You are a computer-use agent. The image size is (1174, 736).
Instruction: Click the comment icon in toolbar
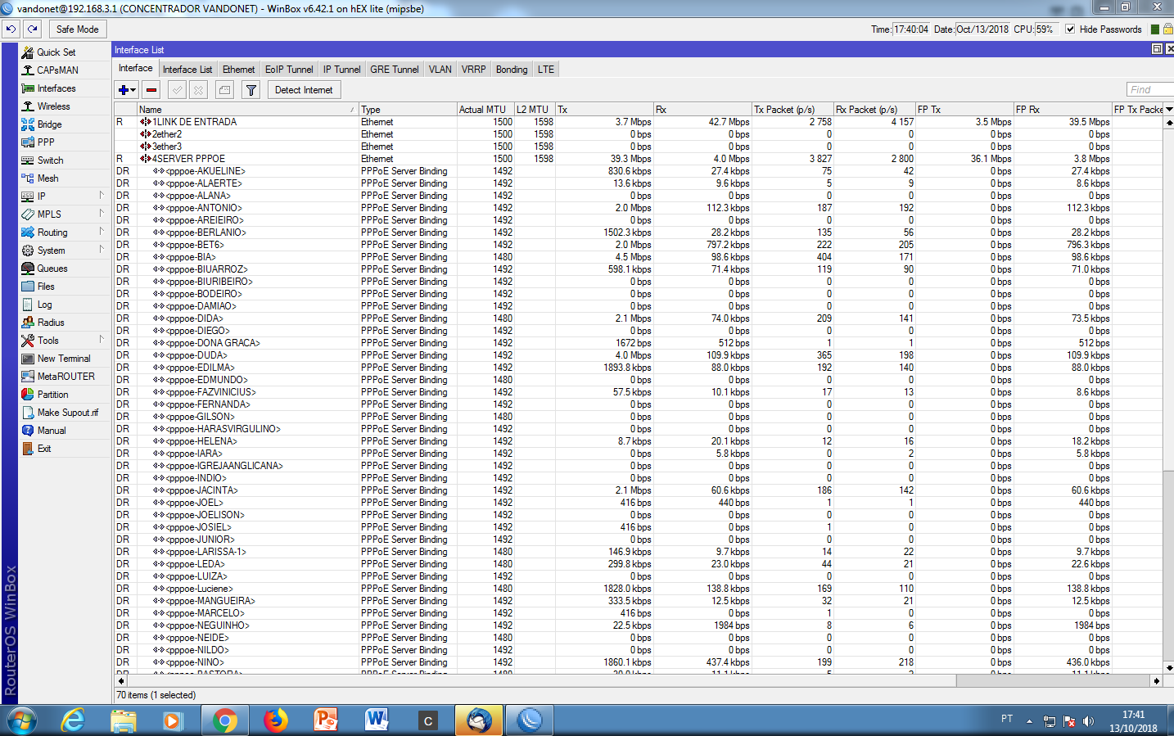(225, 90)
